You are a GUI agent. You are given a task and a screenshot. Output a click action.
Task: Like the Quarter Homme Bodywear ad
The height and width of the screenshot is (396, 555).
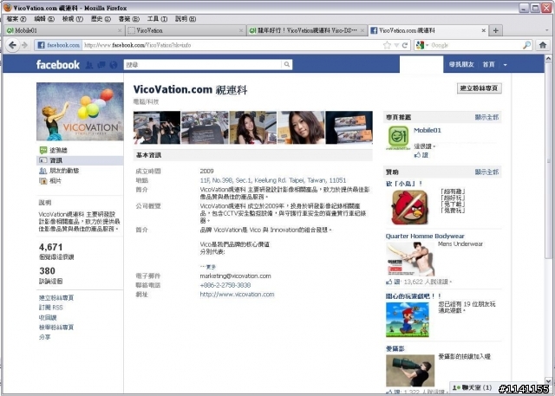pos(393,282)
